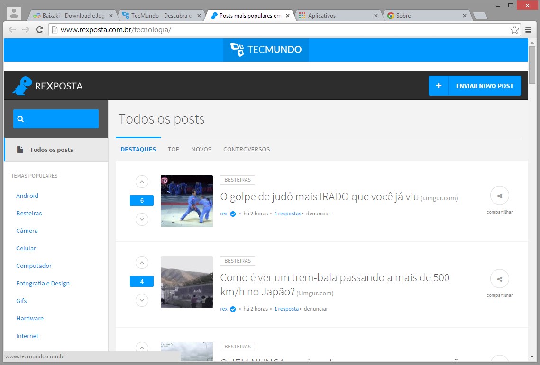Open the Câmera topic
This screenshot has width=540, height=365.
27,231
